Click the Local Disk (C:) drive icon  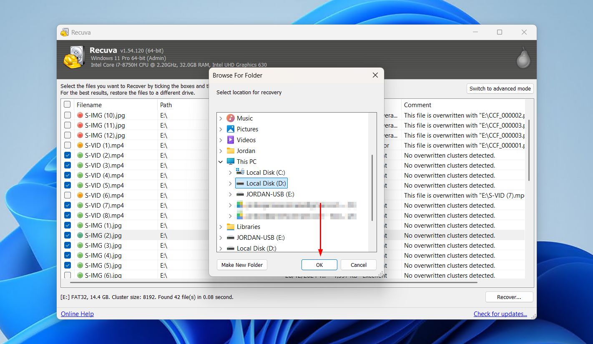click(240, 172)
